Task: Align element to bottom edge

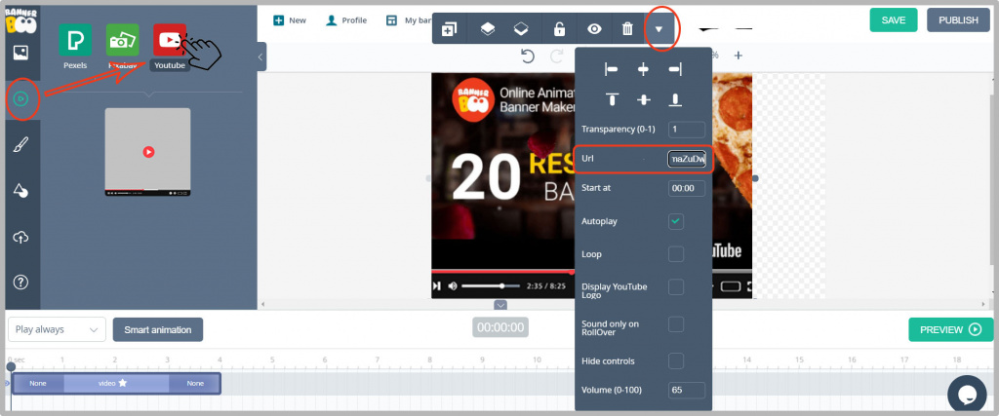Action: [x=675, y=99]
